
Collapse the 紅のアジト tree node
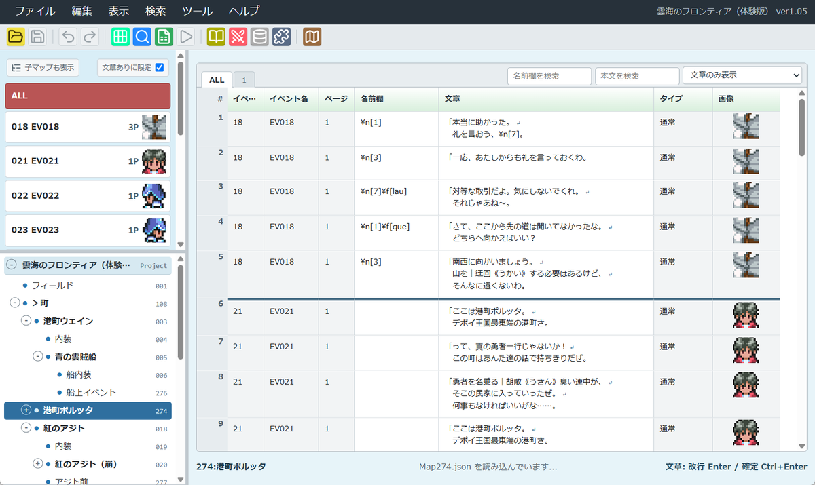[26, 428]
